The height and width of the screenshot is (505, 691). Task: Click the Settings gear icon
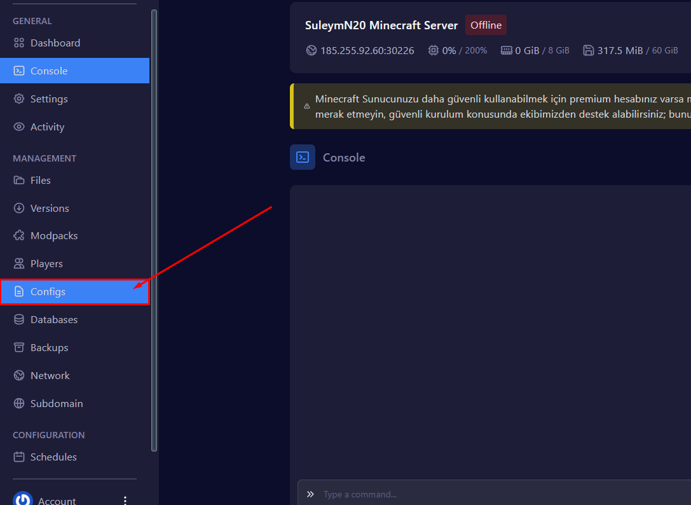click(19, 99)
